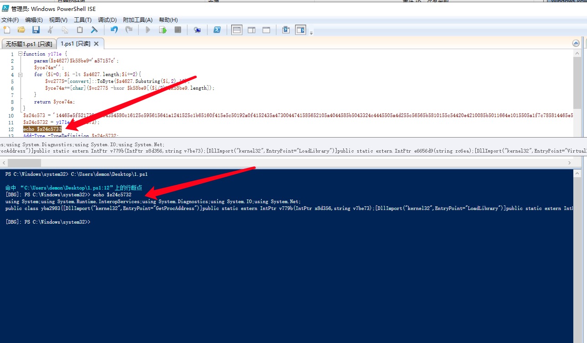The height and width of the screenshot is (343, 587).
Task: Click the highlighted echo $z24c5732 breakpoint line
Action: coord(42,129)
